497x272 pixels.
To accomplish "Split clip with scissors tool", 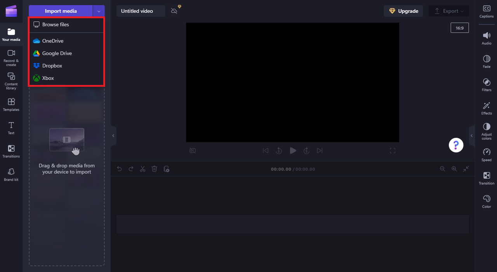I will (142, 169).
